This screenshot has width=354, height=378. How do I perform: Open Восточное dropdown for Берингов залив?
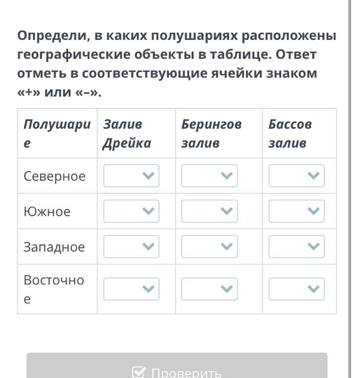209,289
